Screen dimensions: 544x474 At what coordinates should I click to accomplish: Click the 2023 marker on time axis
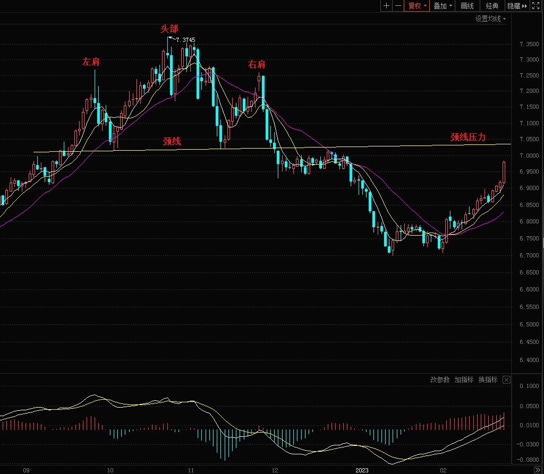point(362,470)
